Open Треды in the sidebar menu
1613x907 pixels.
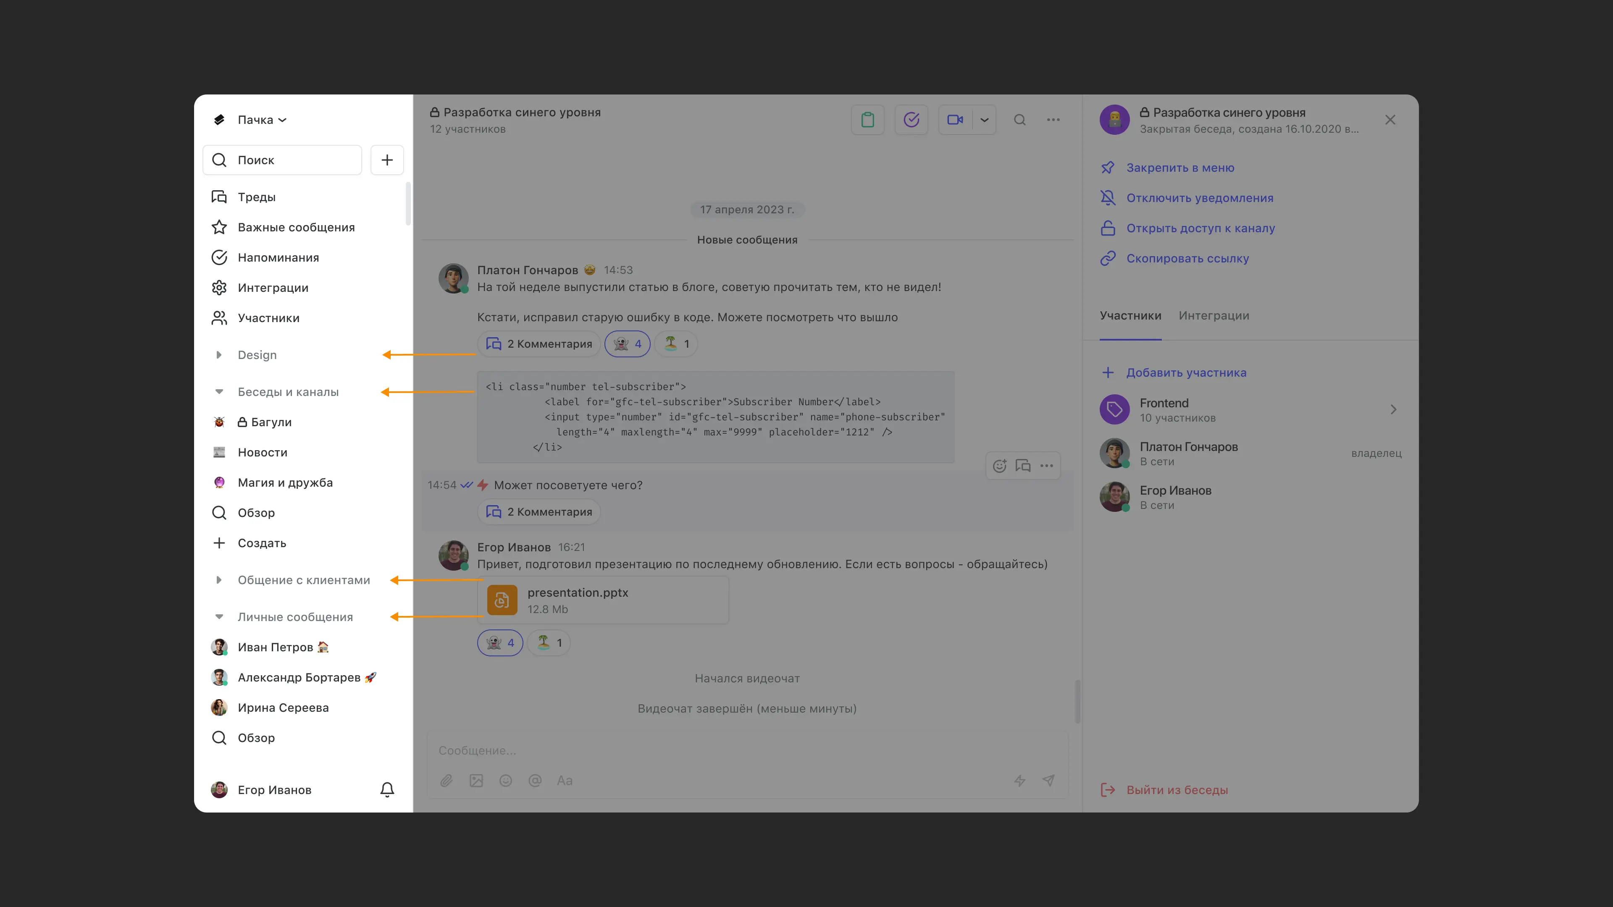(x=256, y=197)
